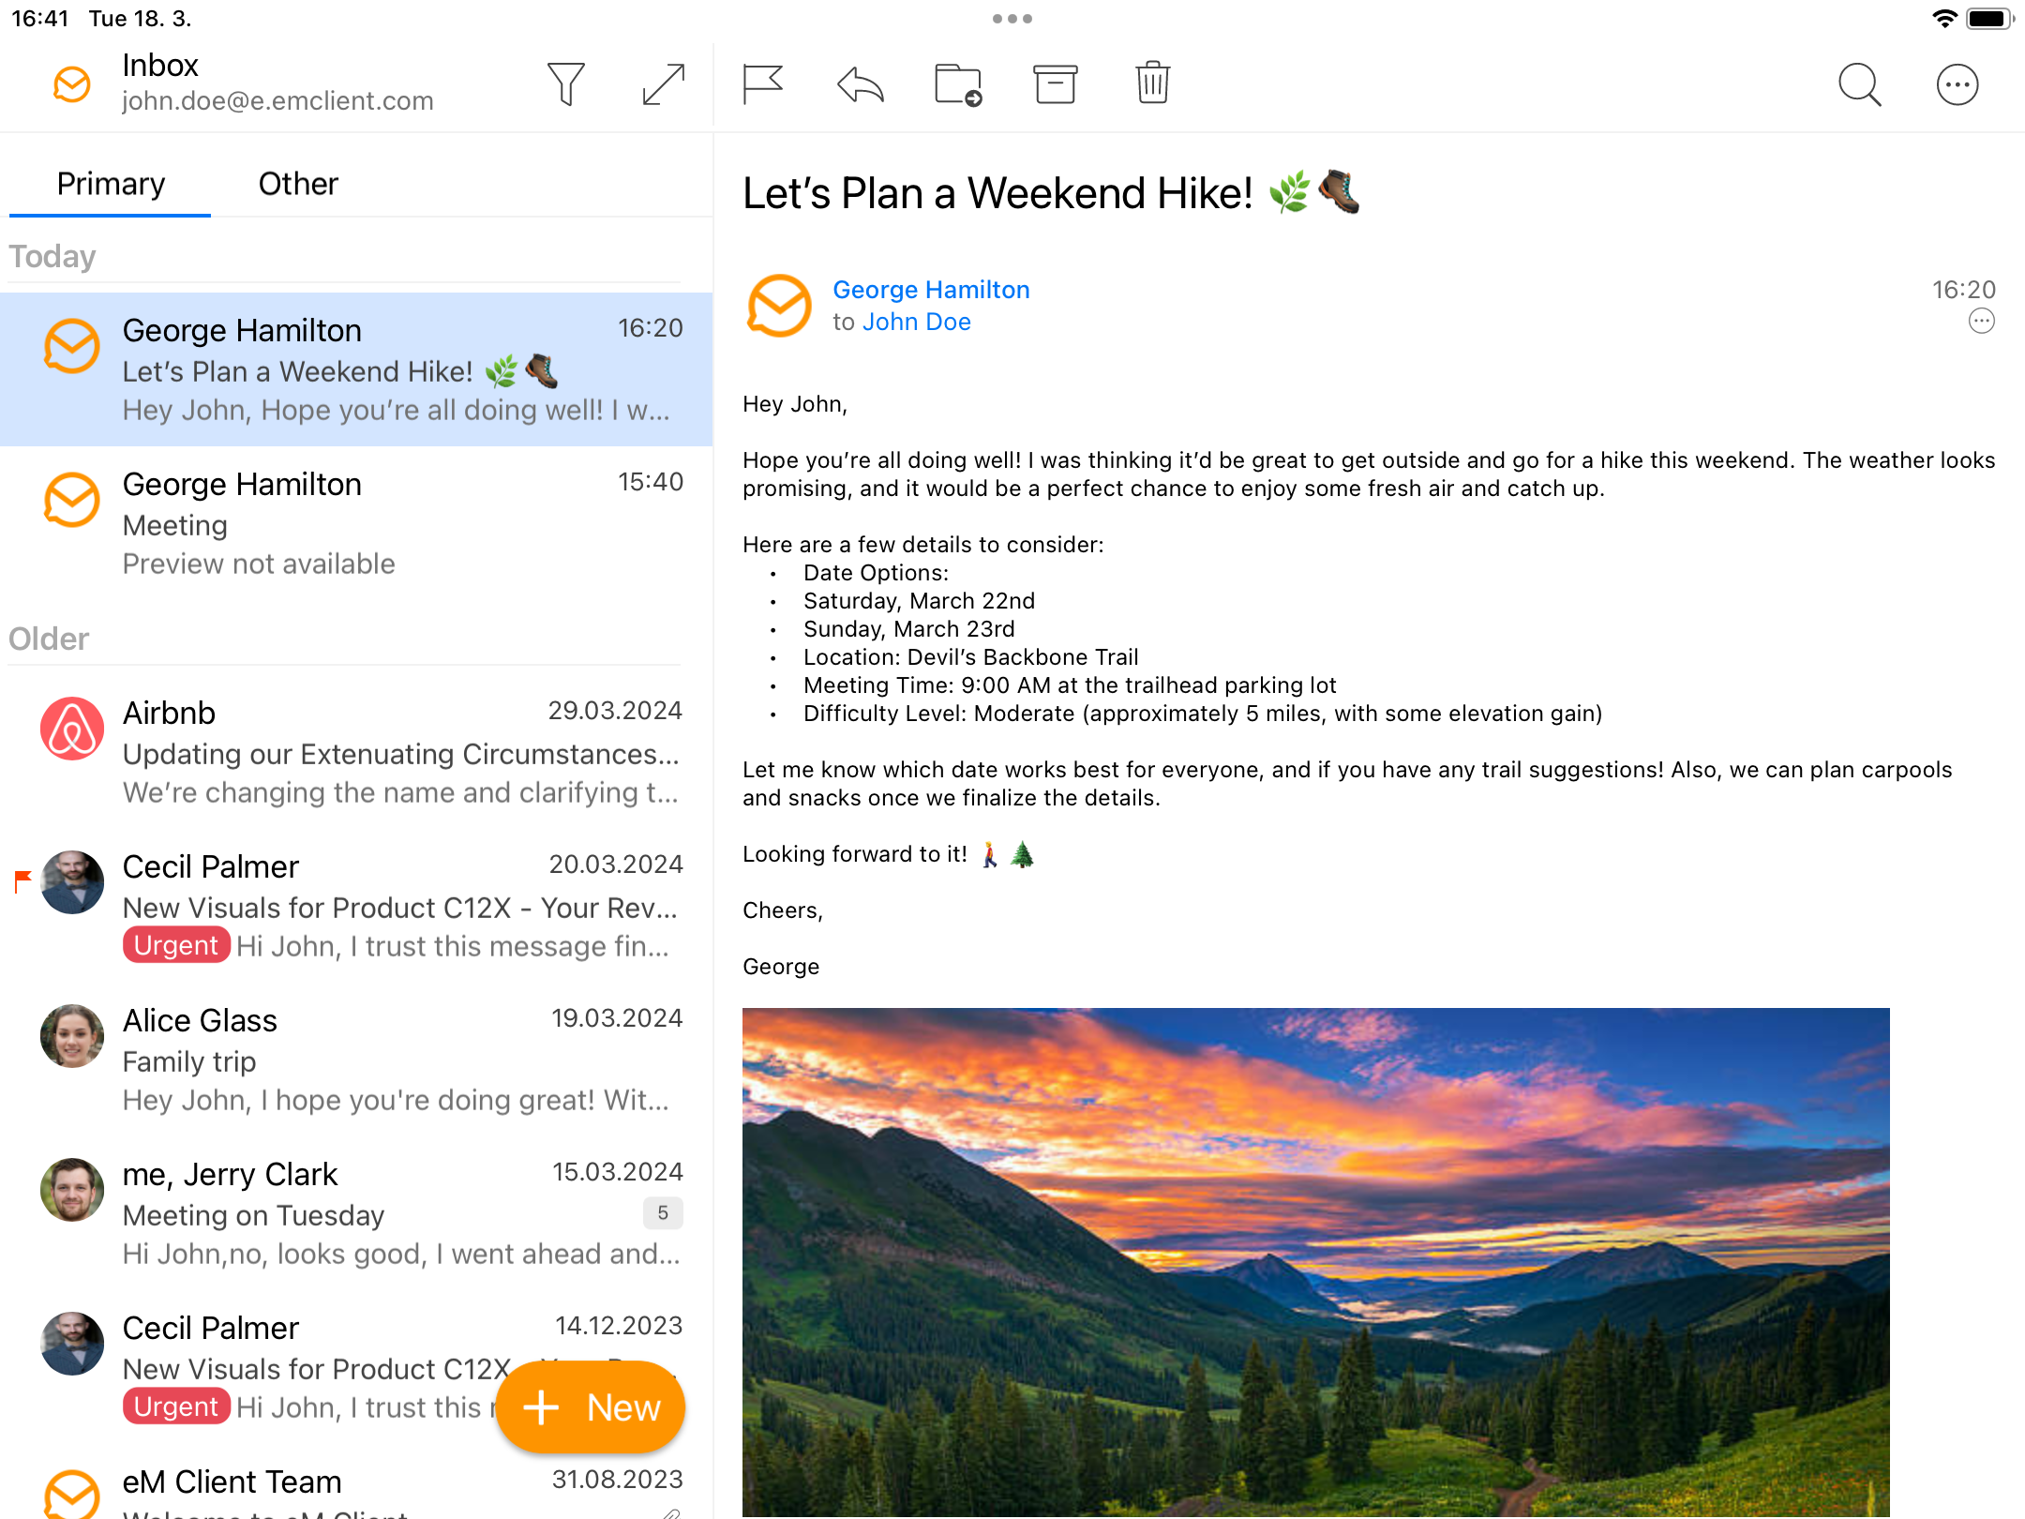This screenshot has height=1519, width=2025.
Task: Toggle the red flag on Cecil Palmer email
Action: (22, 880)
